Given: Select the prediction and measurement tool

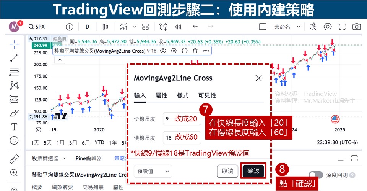Looking at the screenshot, I should pos(14,99).
